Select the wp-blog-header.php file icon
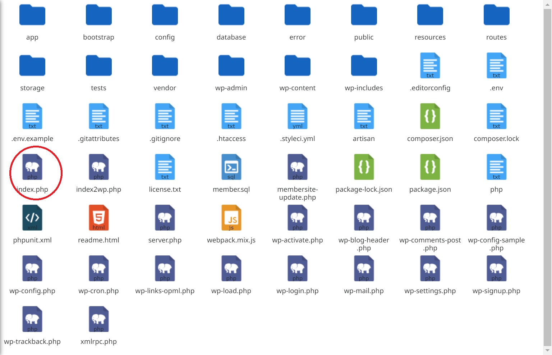 coord(364,218)
